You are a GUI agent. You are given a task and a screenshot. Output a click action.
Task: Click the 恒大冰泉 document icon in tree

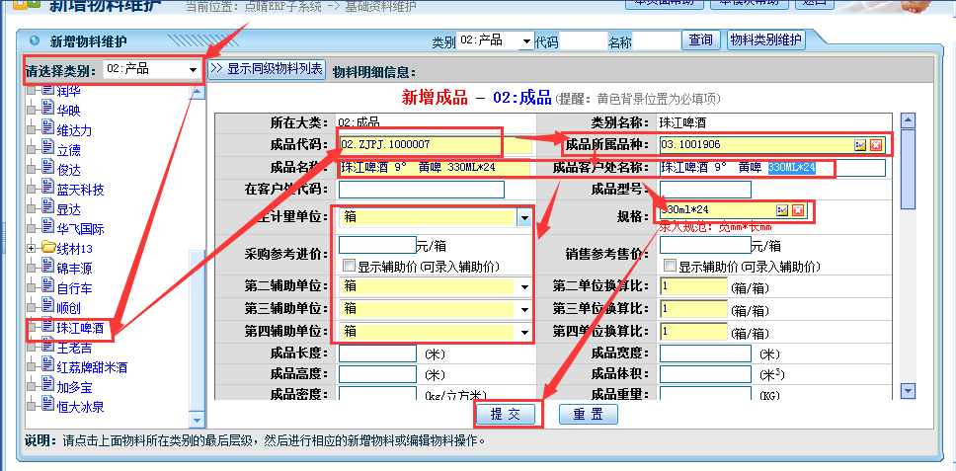coord(46,406)
